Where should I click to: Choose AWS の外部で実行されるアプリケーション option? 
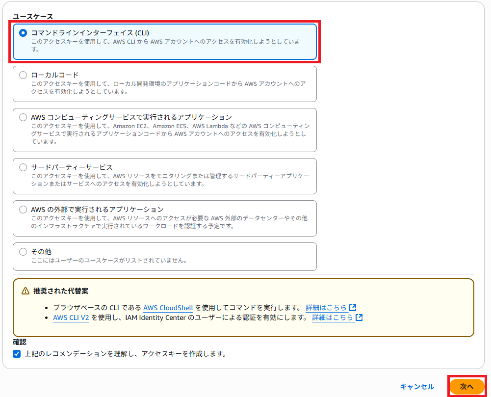click(x=23, y=210)
